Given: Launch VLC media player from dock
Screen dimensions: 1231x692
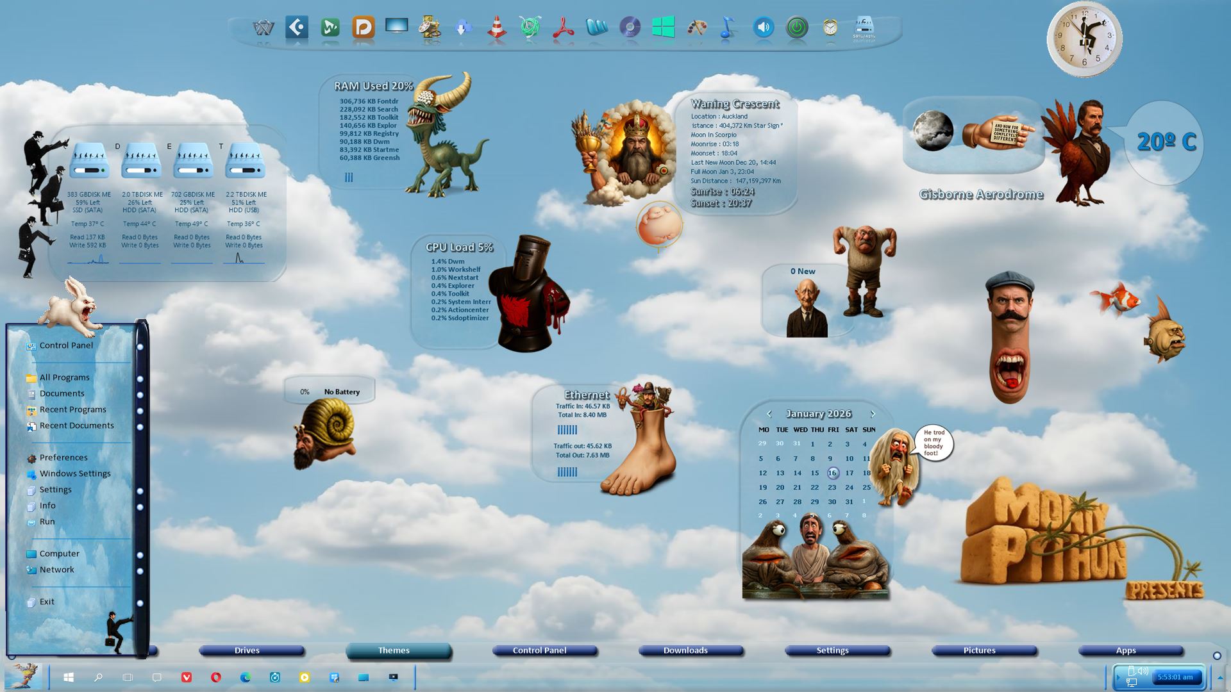Looking at the screenshot, I should click(496, 28).
